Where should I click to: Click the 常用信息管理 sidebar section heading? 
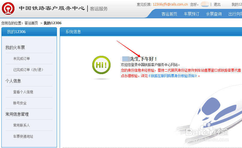coord(17,114)
